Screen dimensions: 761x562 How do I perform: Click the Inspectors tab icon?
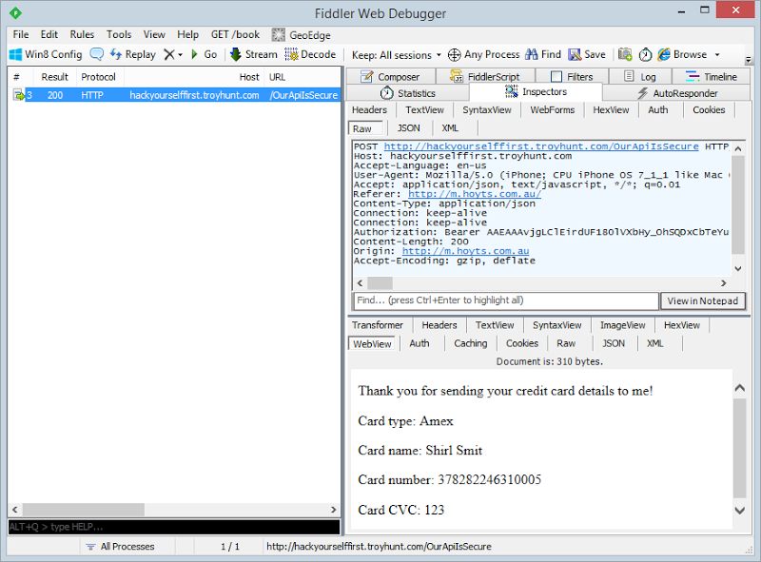[x=511, y=91]
